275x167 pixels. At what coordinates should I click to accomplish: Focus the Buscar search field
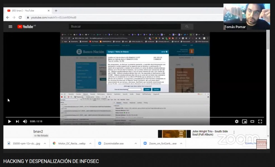[x=125, y=26]
